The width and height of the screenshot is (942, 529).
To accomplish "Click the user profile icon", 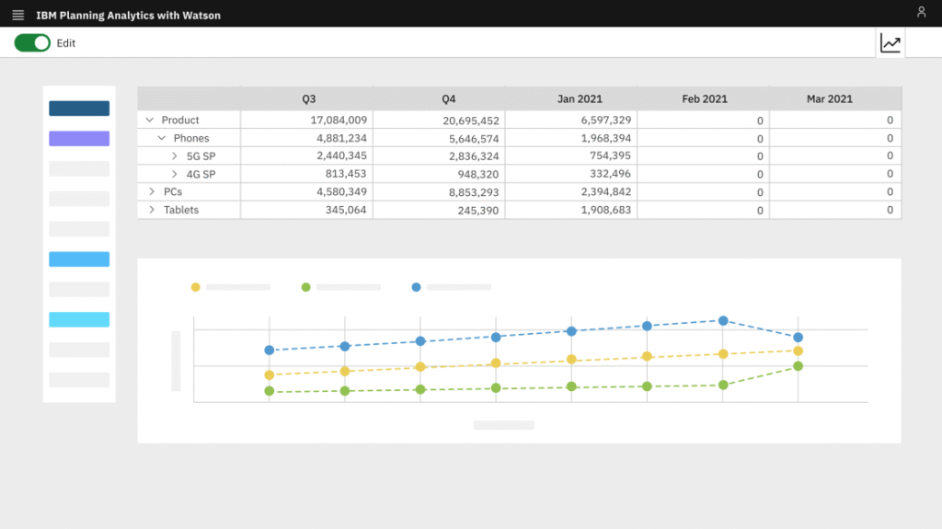I will [x=921, y=12].
